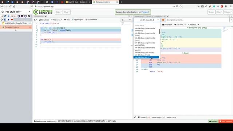Select Compiler Explorer item in the sidebar
This screenshot has width=233, height=131.
[16, 27]
